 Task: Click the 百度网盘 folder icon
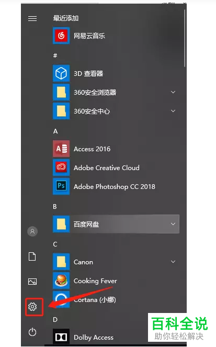[x=61, y=224]
